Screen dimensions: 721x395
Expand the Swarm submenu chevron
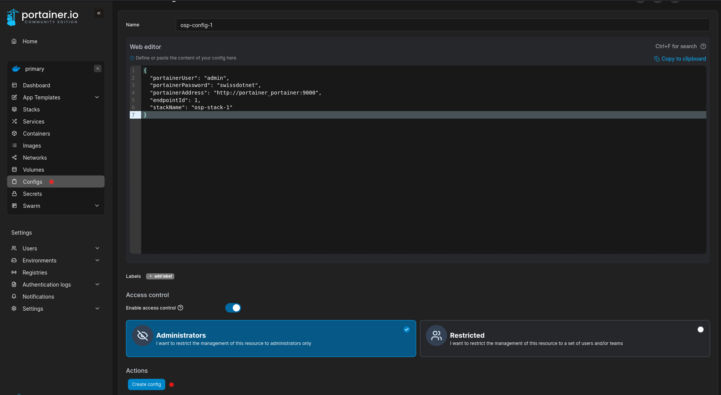click(x=97, y=206)
